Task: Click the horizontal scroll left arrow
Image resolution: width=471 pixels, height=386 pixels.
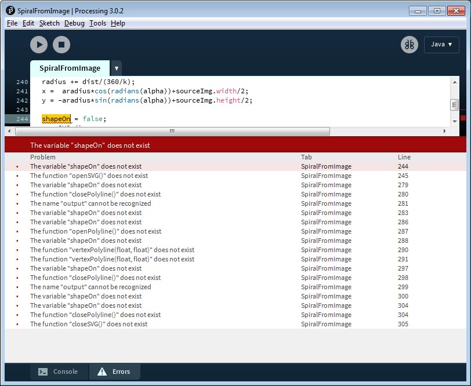Action: click(x=9, y=131)
